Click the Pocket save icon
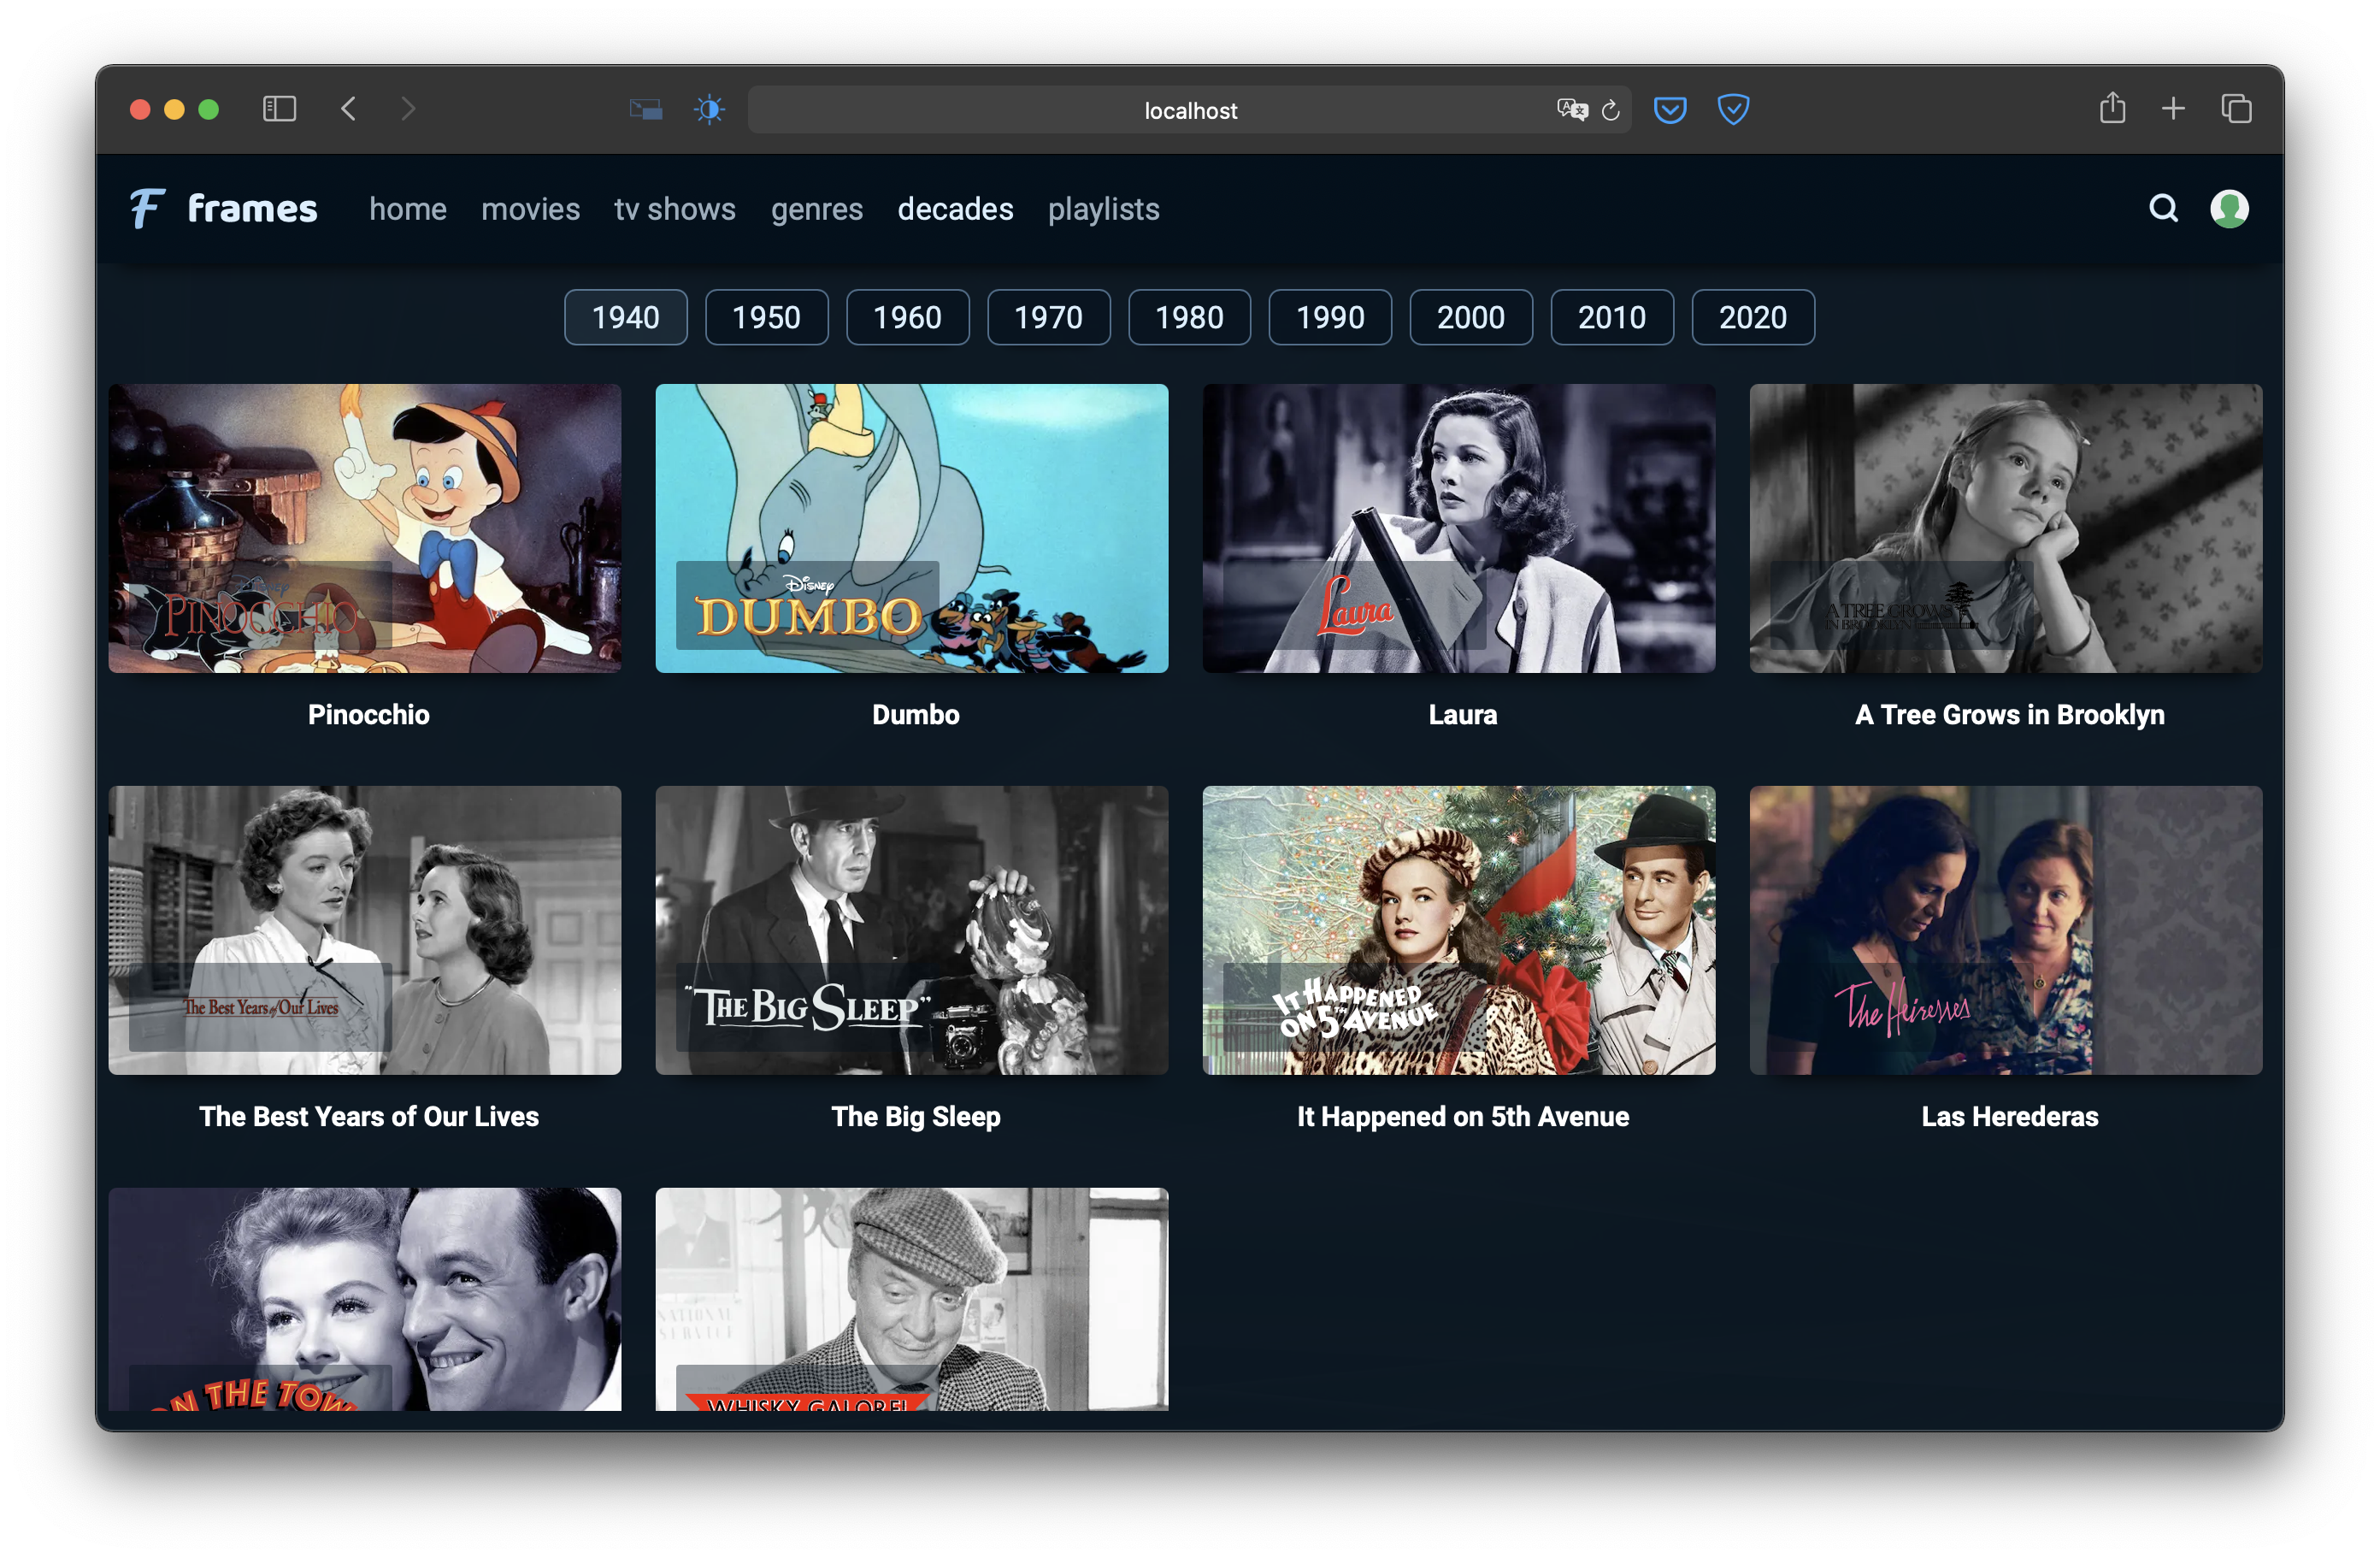Image resolution: width=2380 pixels, height=1558 pixels. click(x=1670, y=109)
